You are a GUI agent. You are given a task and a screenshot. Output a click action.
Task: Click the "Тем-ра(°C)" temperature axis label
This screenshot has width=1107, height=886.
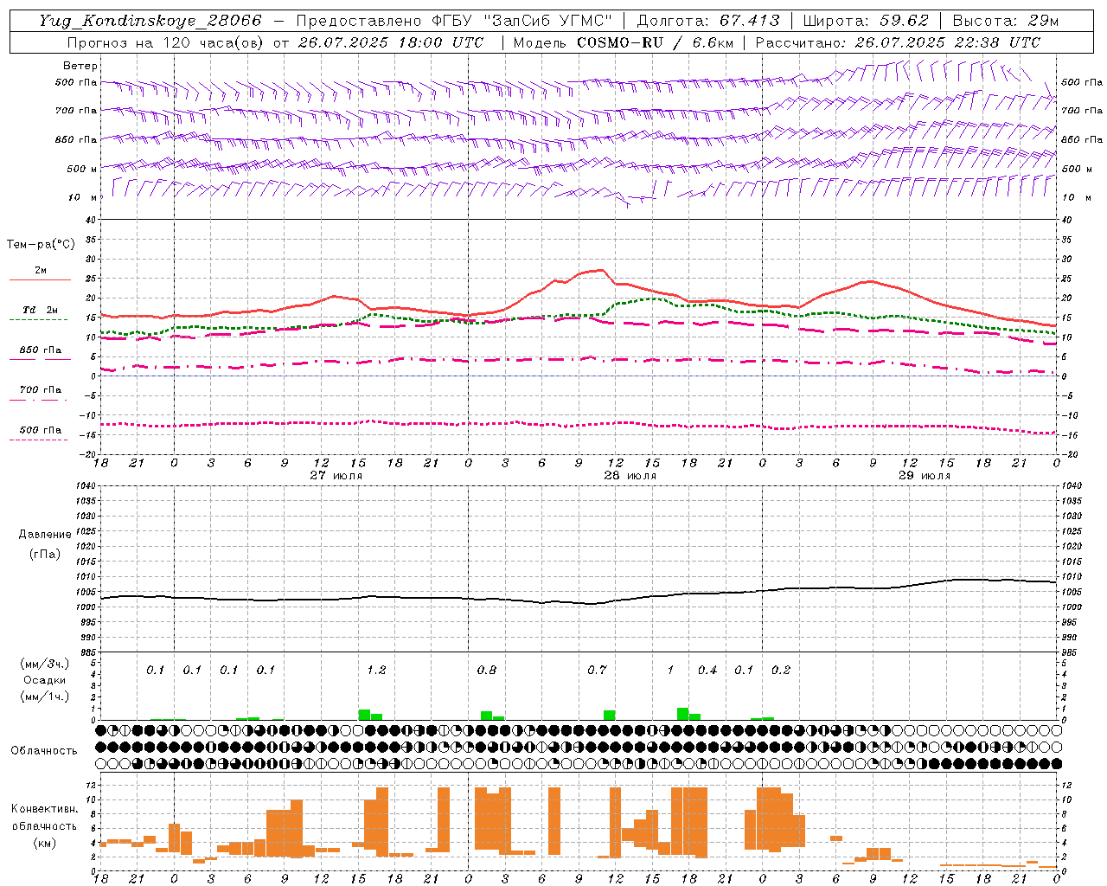click(x=41, y=245)
